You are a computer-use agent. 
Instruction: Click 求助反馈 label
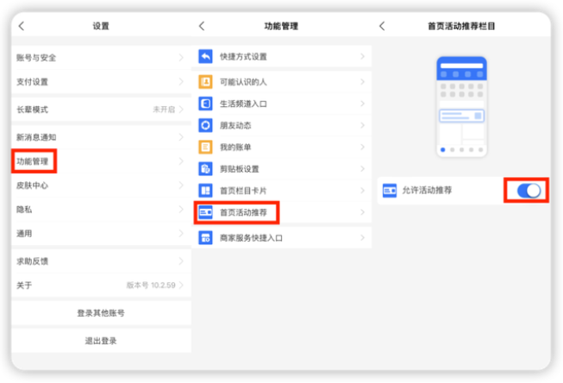tap(32, 261)
